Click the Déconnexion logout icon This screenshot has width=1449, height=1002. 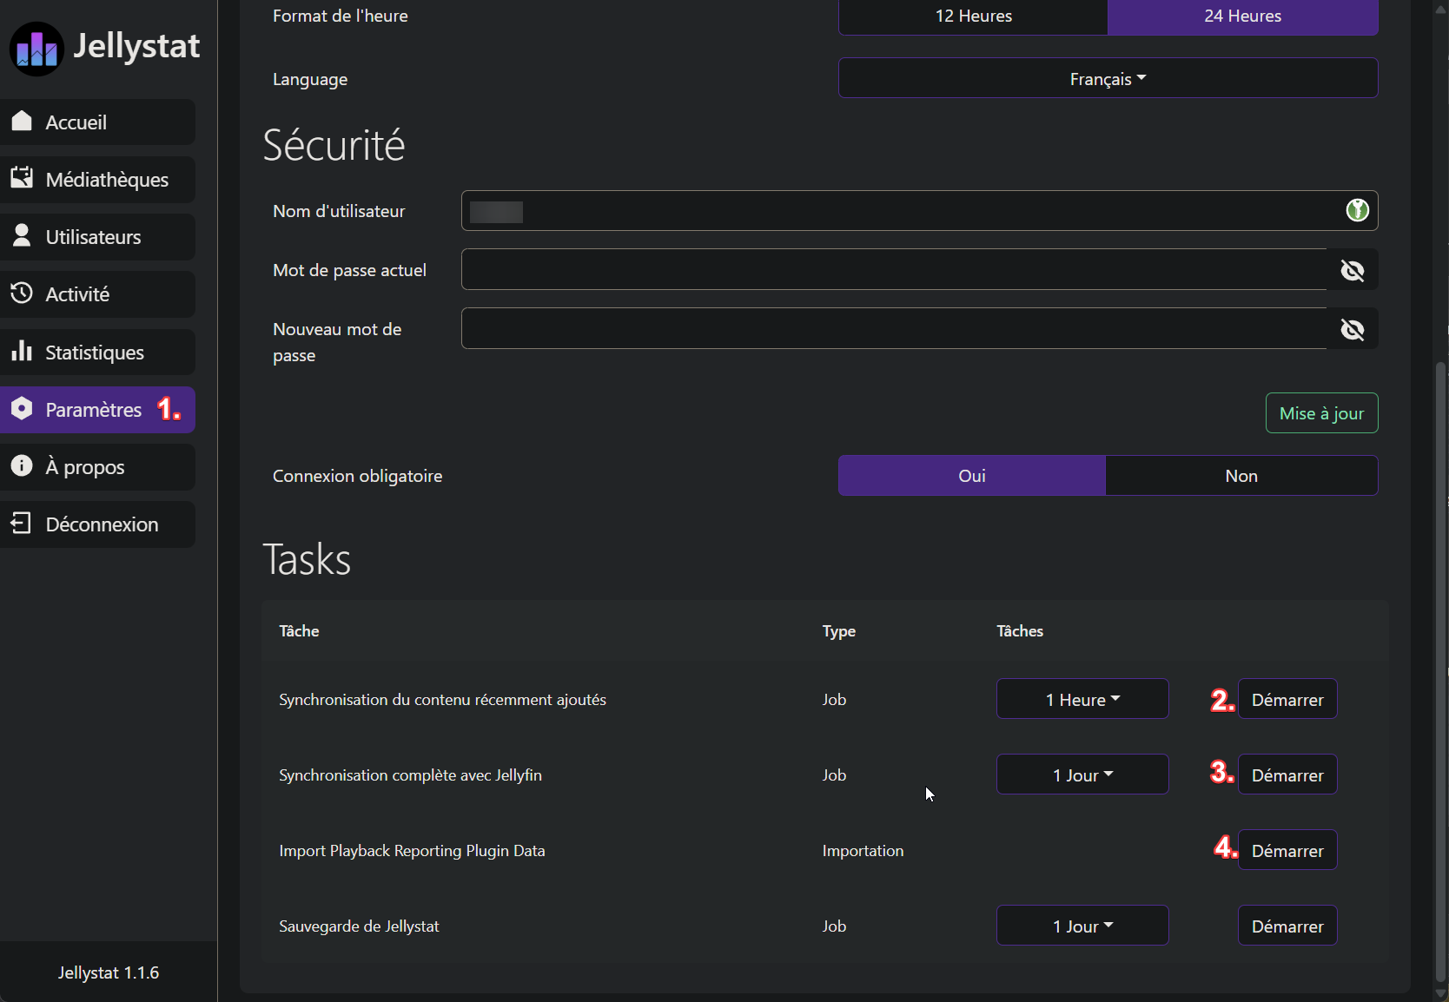pos(22,524)
